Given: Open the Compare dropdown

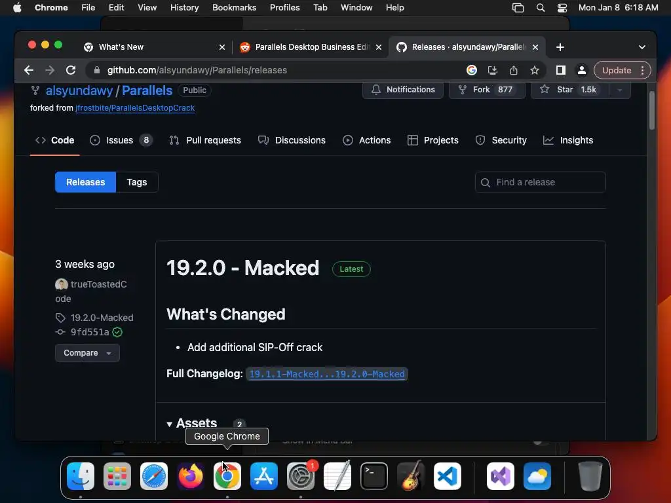Looking at the screenshot, I should pos(87,353).
